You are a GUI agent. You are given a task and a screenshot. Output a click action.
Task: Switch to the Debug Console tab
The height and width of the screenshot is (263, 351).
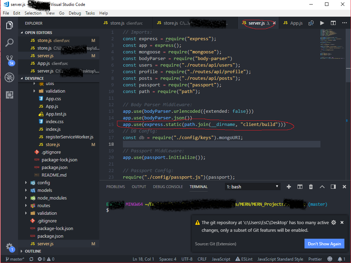click(x=168, y=187)
